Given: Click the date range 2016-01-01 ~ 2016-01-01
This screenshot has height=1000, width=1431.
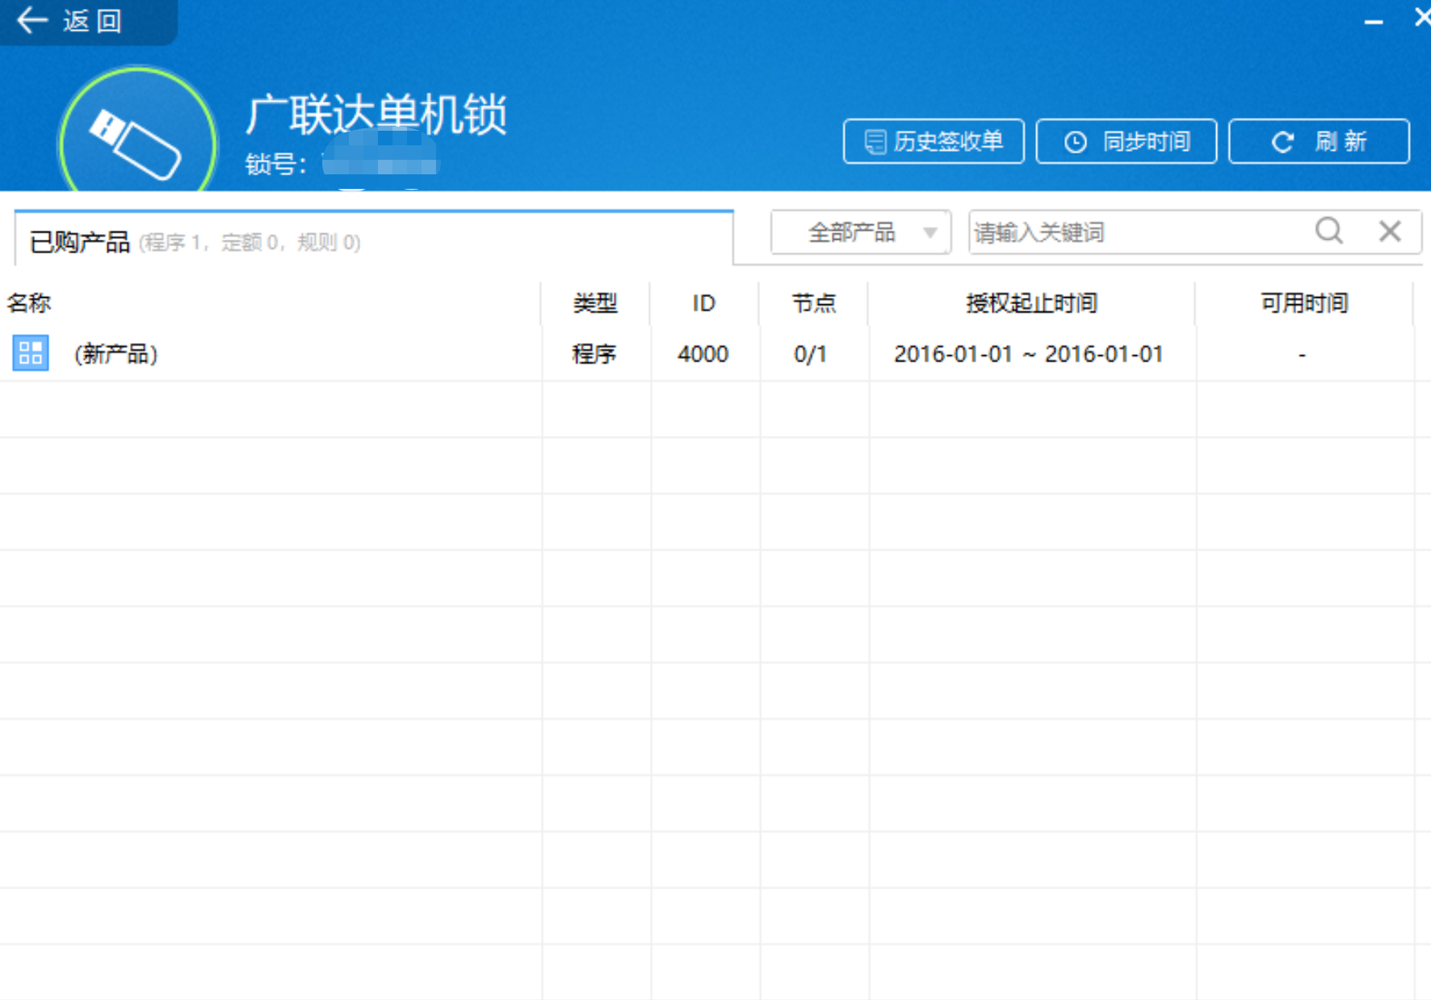Looking at the screenshot, I should pyautogui.click(x=1029, y=354).
